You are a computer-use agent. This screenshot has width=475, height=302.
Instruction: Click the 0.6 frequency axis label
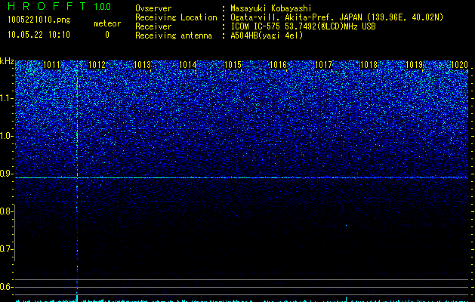[x=6, y=287]
